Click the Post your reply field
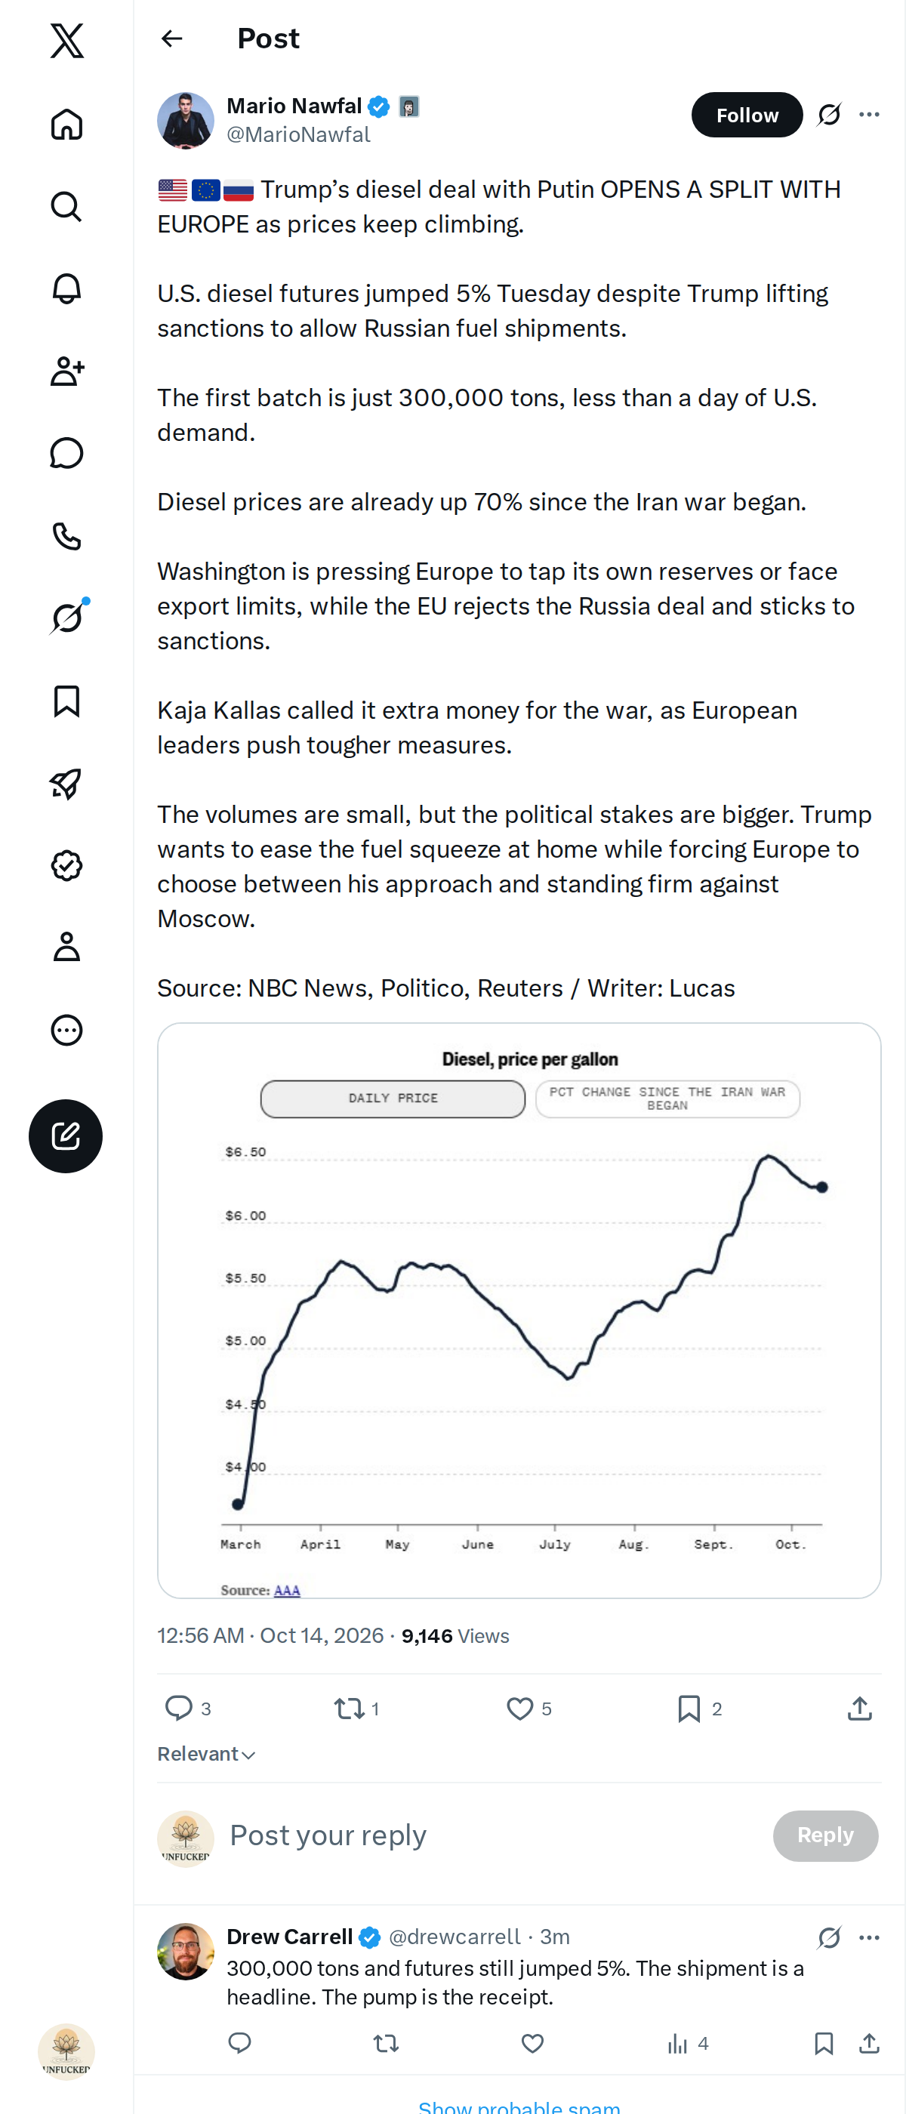This screenshot has height=2114, width=906. [492, 1836]
